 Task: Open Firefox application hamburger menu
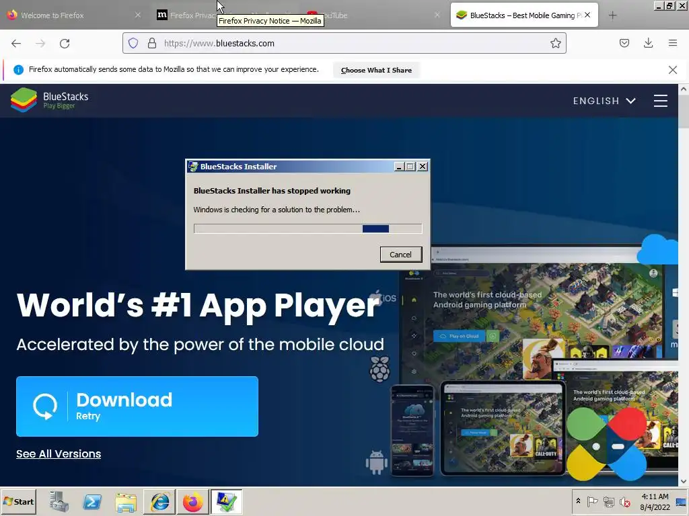(672, 43)
